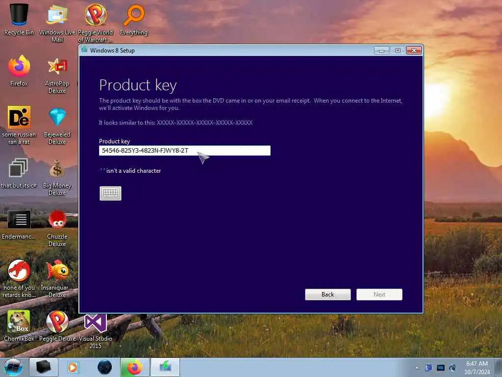This screenshot has width=502, height=377.
Task: Close the Windows 8 Setup window
Action: pyautogui.click(x=414, y=51)
